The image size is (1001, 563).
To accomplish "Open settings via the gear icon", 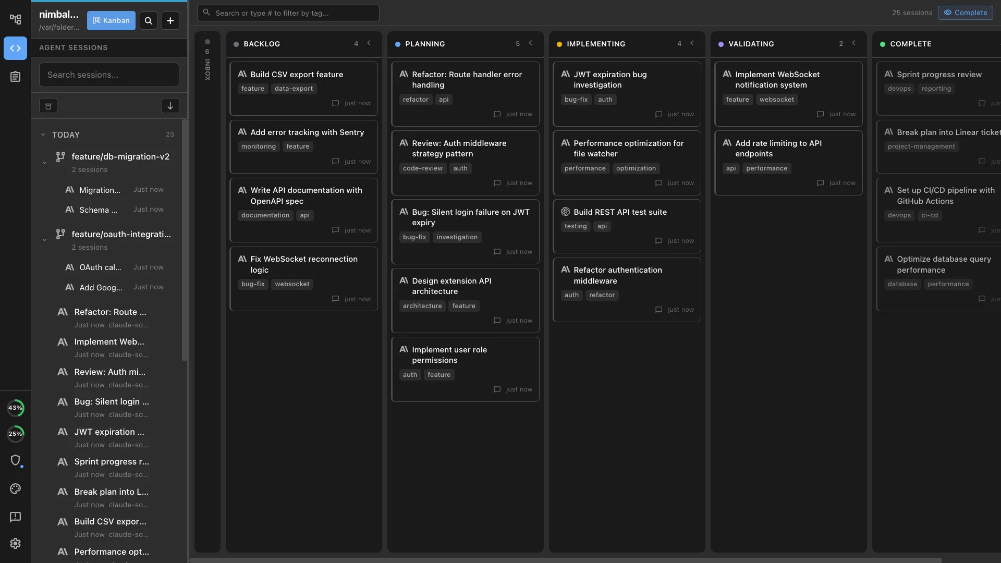I will coord(15,544).
